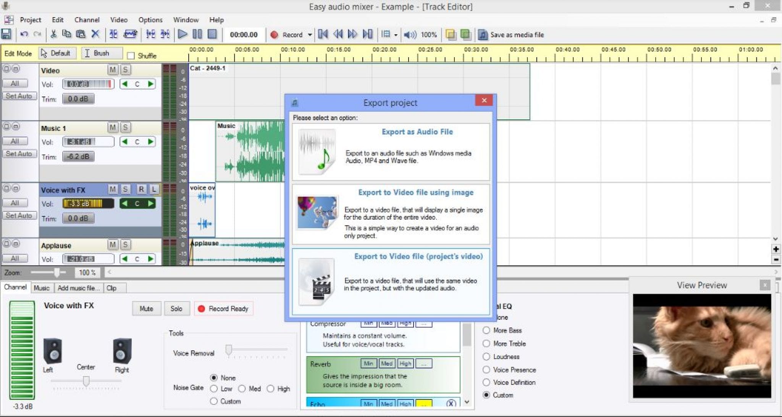Switch to the Music tab
Viewport: 782px width, 417px height.
pyautogui.click(x=42, y=288)
